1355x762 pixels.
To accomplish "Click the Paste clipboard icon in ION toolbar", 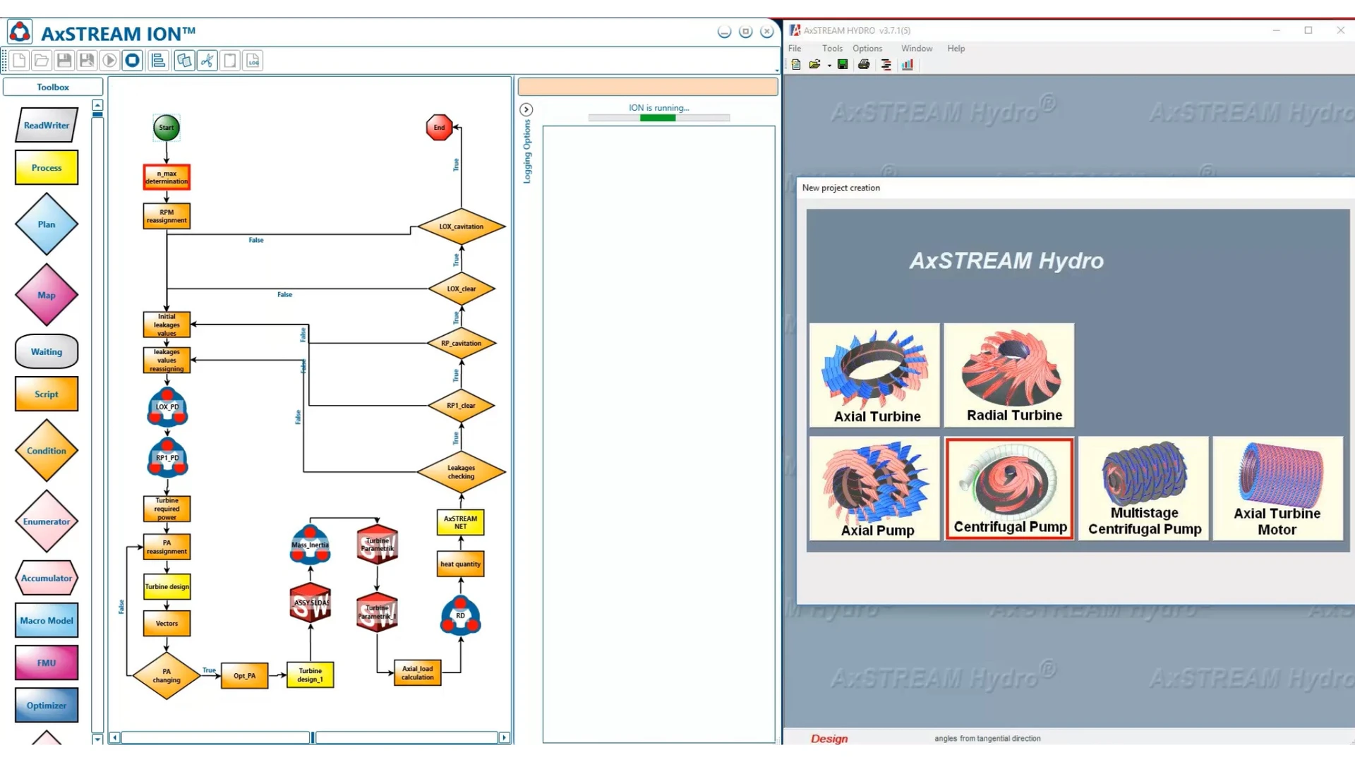I will (229, 61).
